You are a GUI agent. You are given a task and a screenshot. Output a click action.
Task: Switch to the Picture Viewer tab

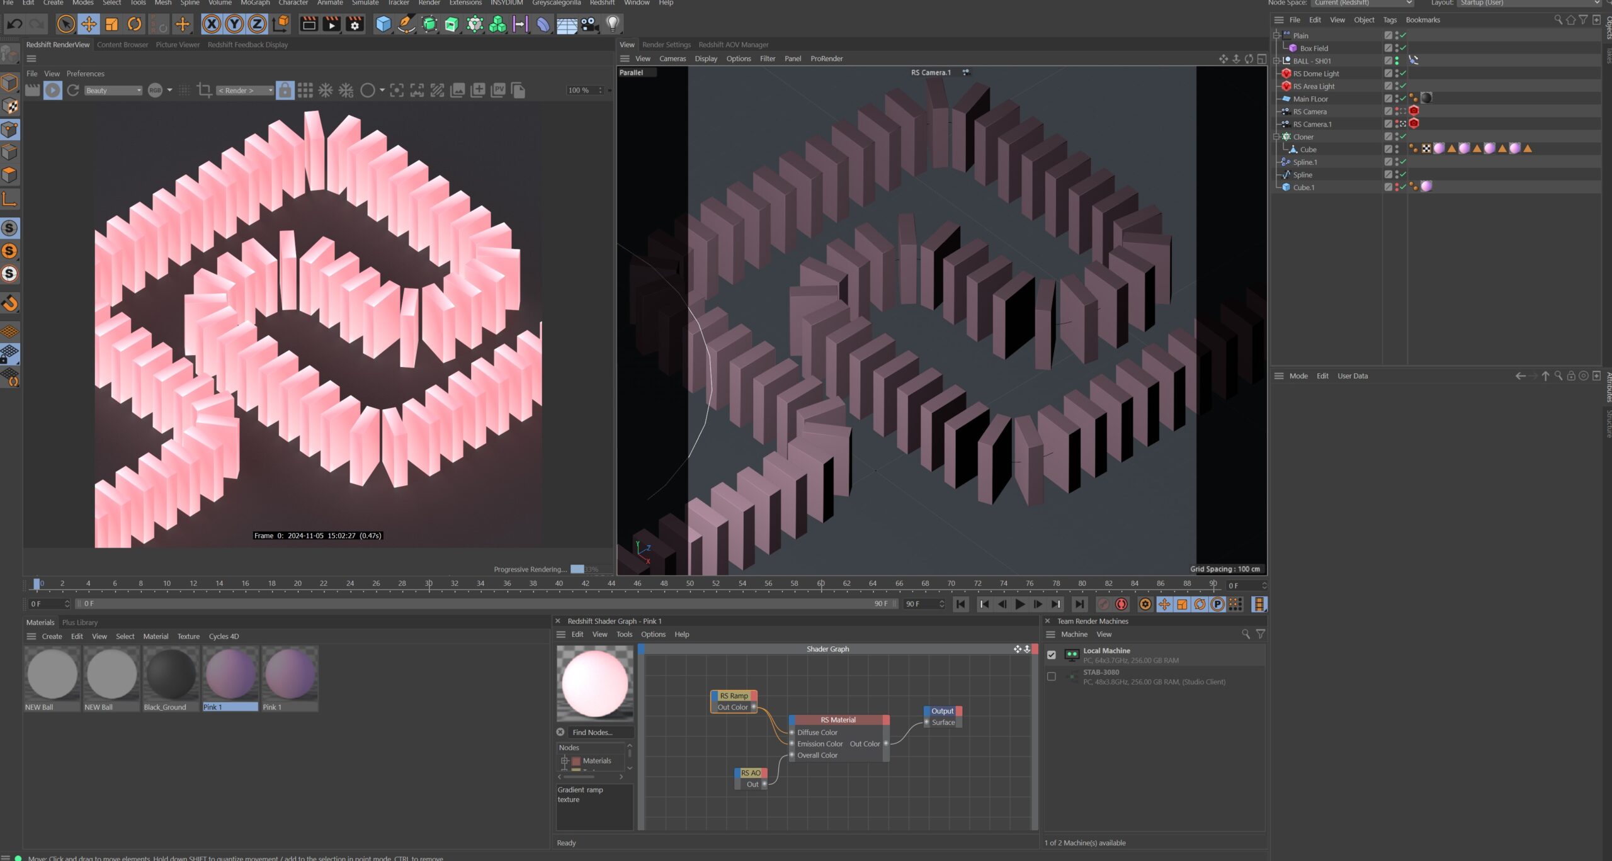click(177, 45)
